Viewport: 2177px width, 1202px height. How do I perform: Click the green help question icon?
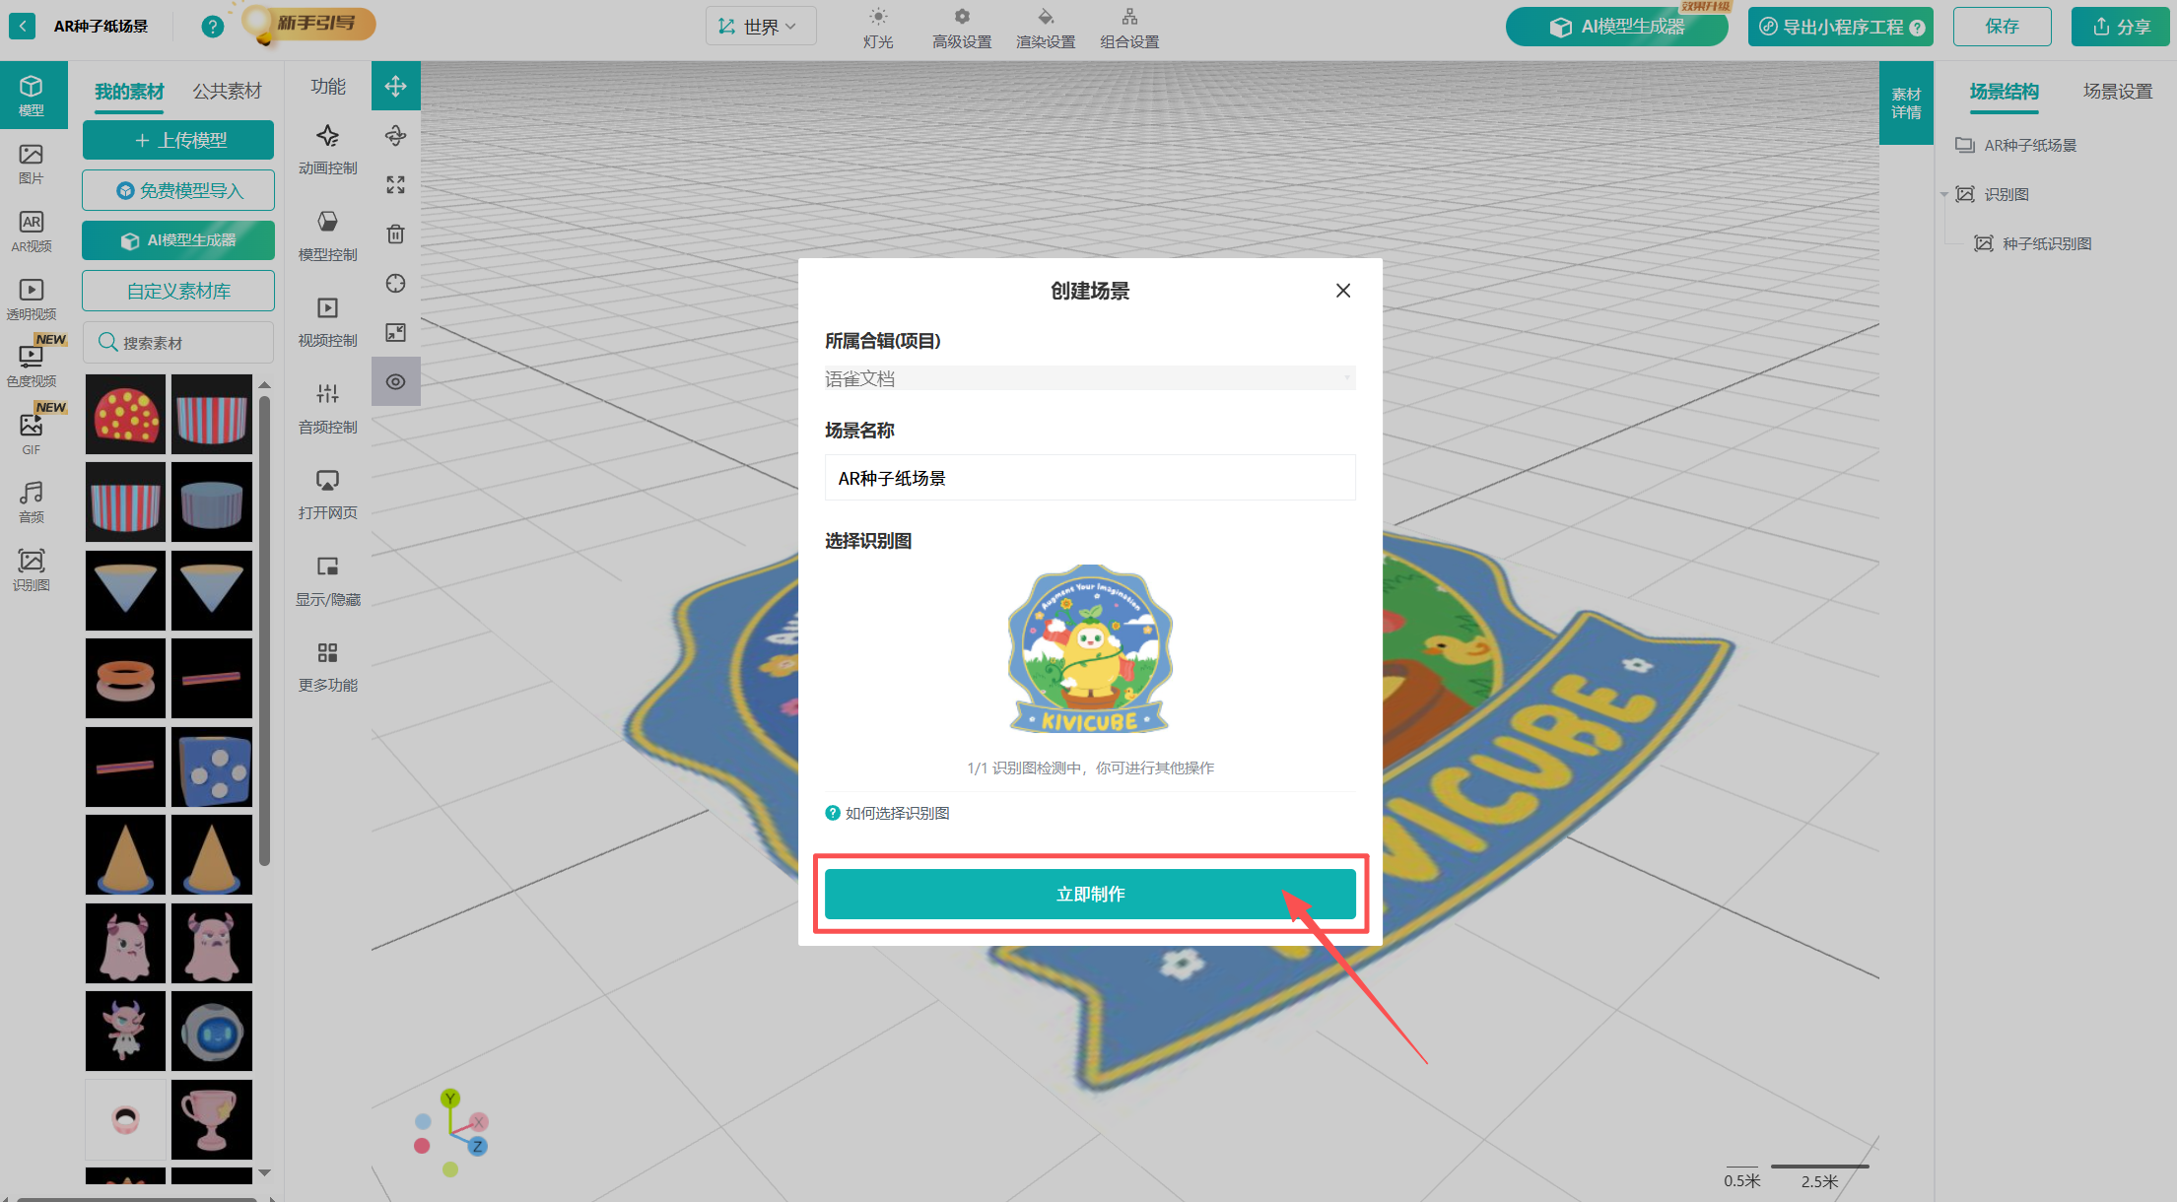tap(212, 27)
